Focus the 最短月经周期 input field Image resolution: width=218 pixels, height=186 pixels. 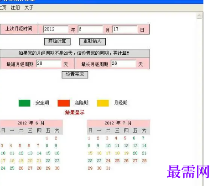(x=48, y=63)
